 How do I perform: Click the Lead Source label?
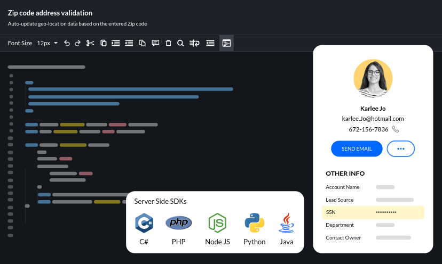tap(340, 200)
